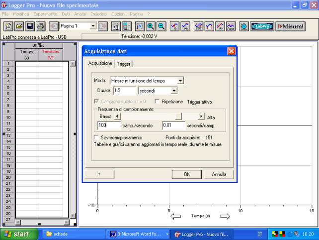Switch to the Trigger tab
Screen dimensions: 319x240
[x=124, y=64]
